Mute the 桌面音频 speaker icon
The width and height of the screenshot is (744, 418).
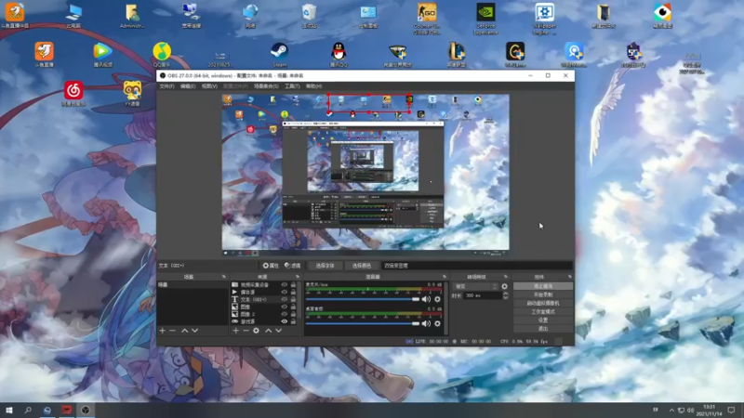coord(426,323)
